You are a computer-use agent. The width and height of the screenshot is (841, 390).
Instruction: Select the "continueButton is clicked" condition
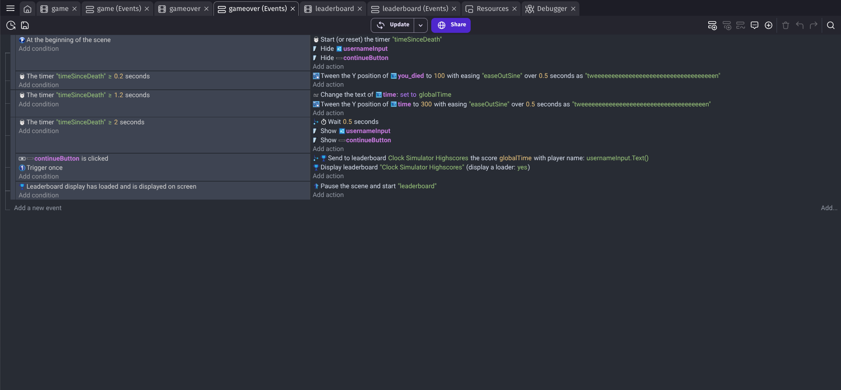coord(64,158)
